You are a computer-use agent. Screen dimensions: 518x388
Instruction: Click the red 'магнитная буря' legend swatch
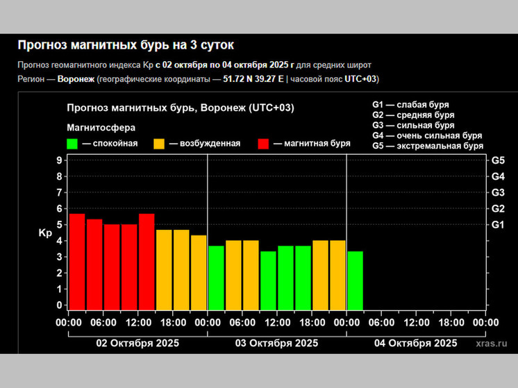click(x=264, y=144)
